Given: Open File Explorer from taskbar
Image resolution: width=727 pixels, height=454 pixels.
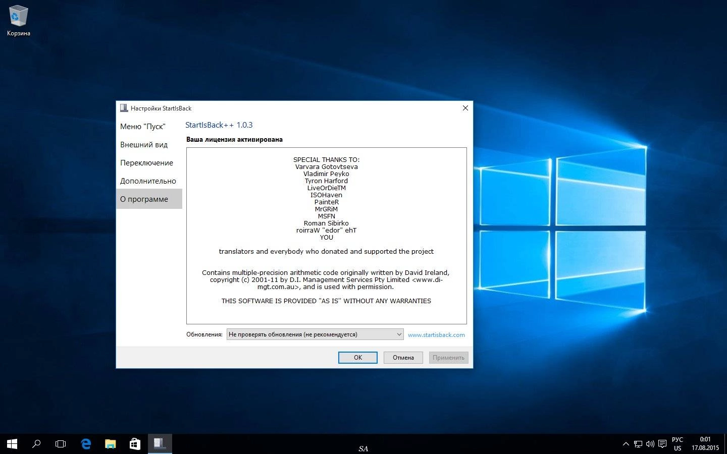Looking at the screenshot, I should point(110,444).
